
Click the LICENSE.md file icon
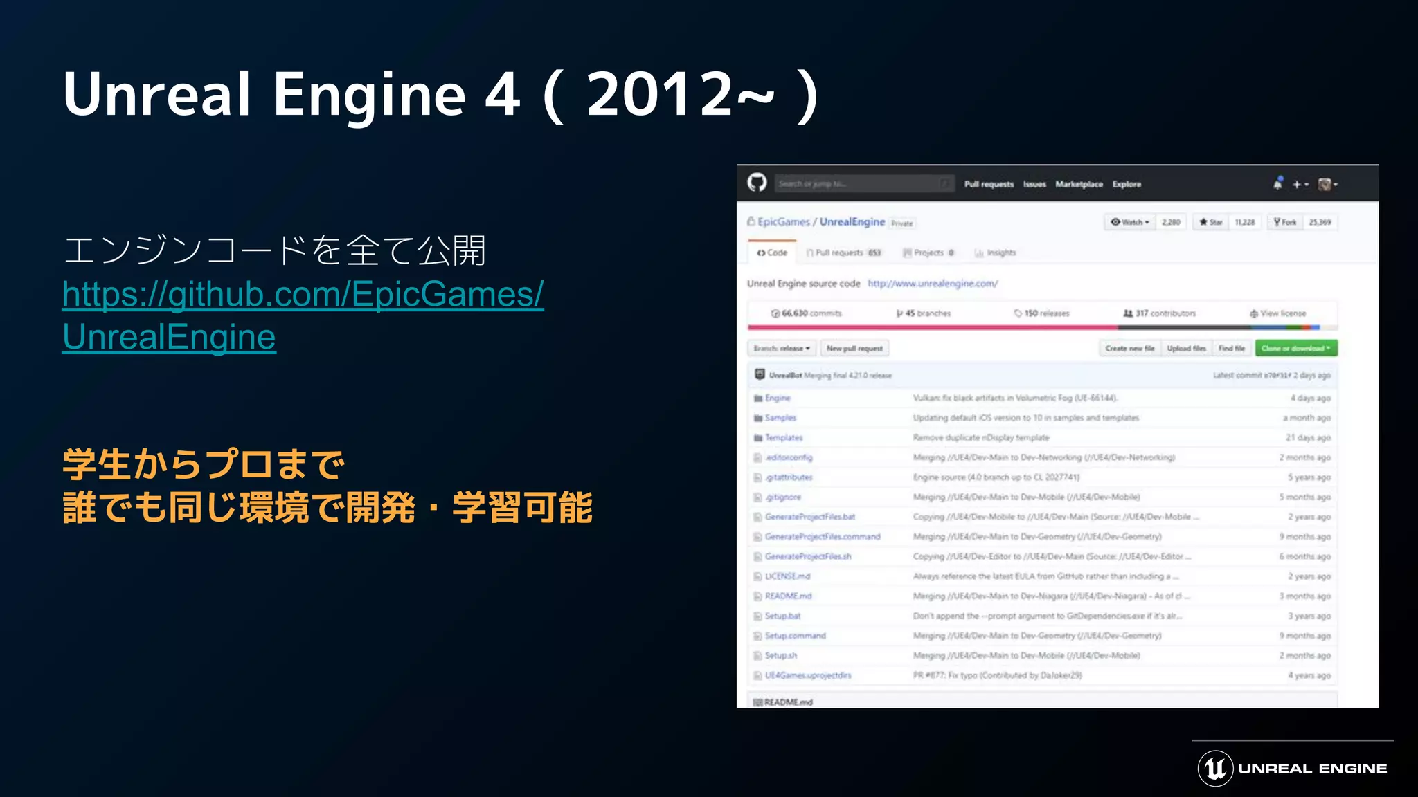[758, 576]
